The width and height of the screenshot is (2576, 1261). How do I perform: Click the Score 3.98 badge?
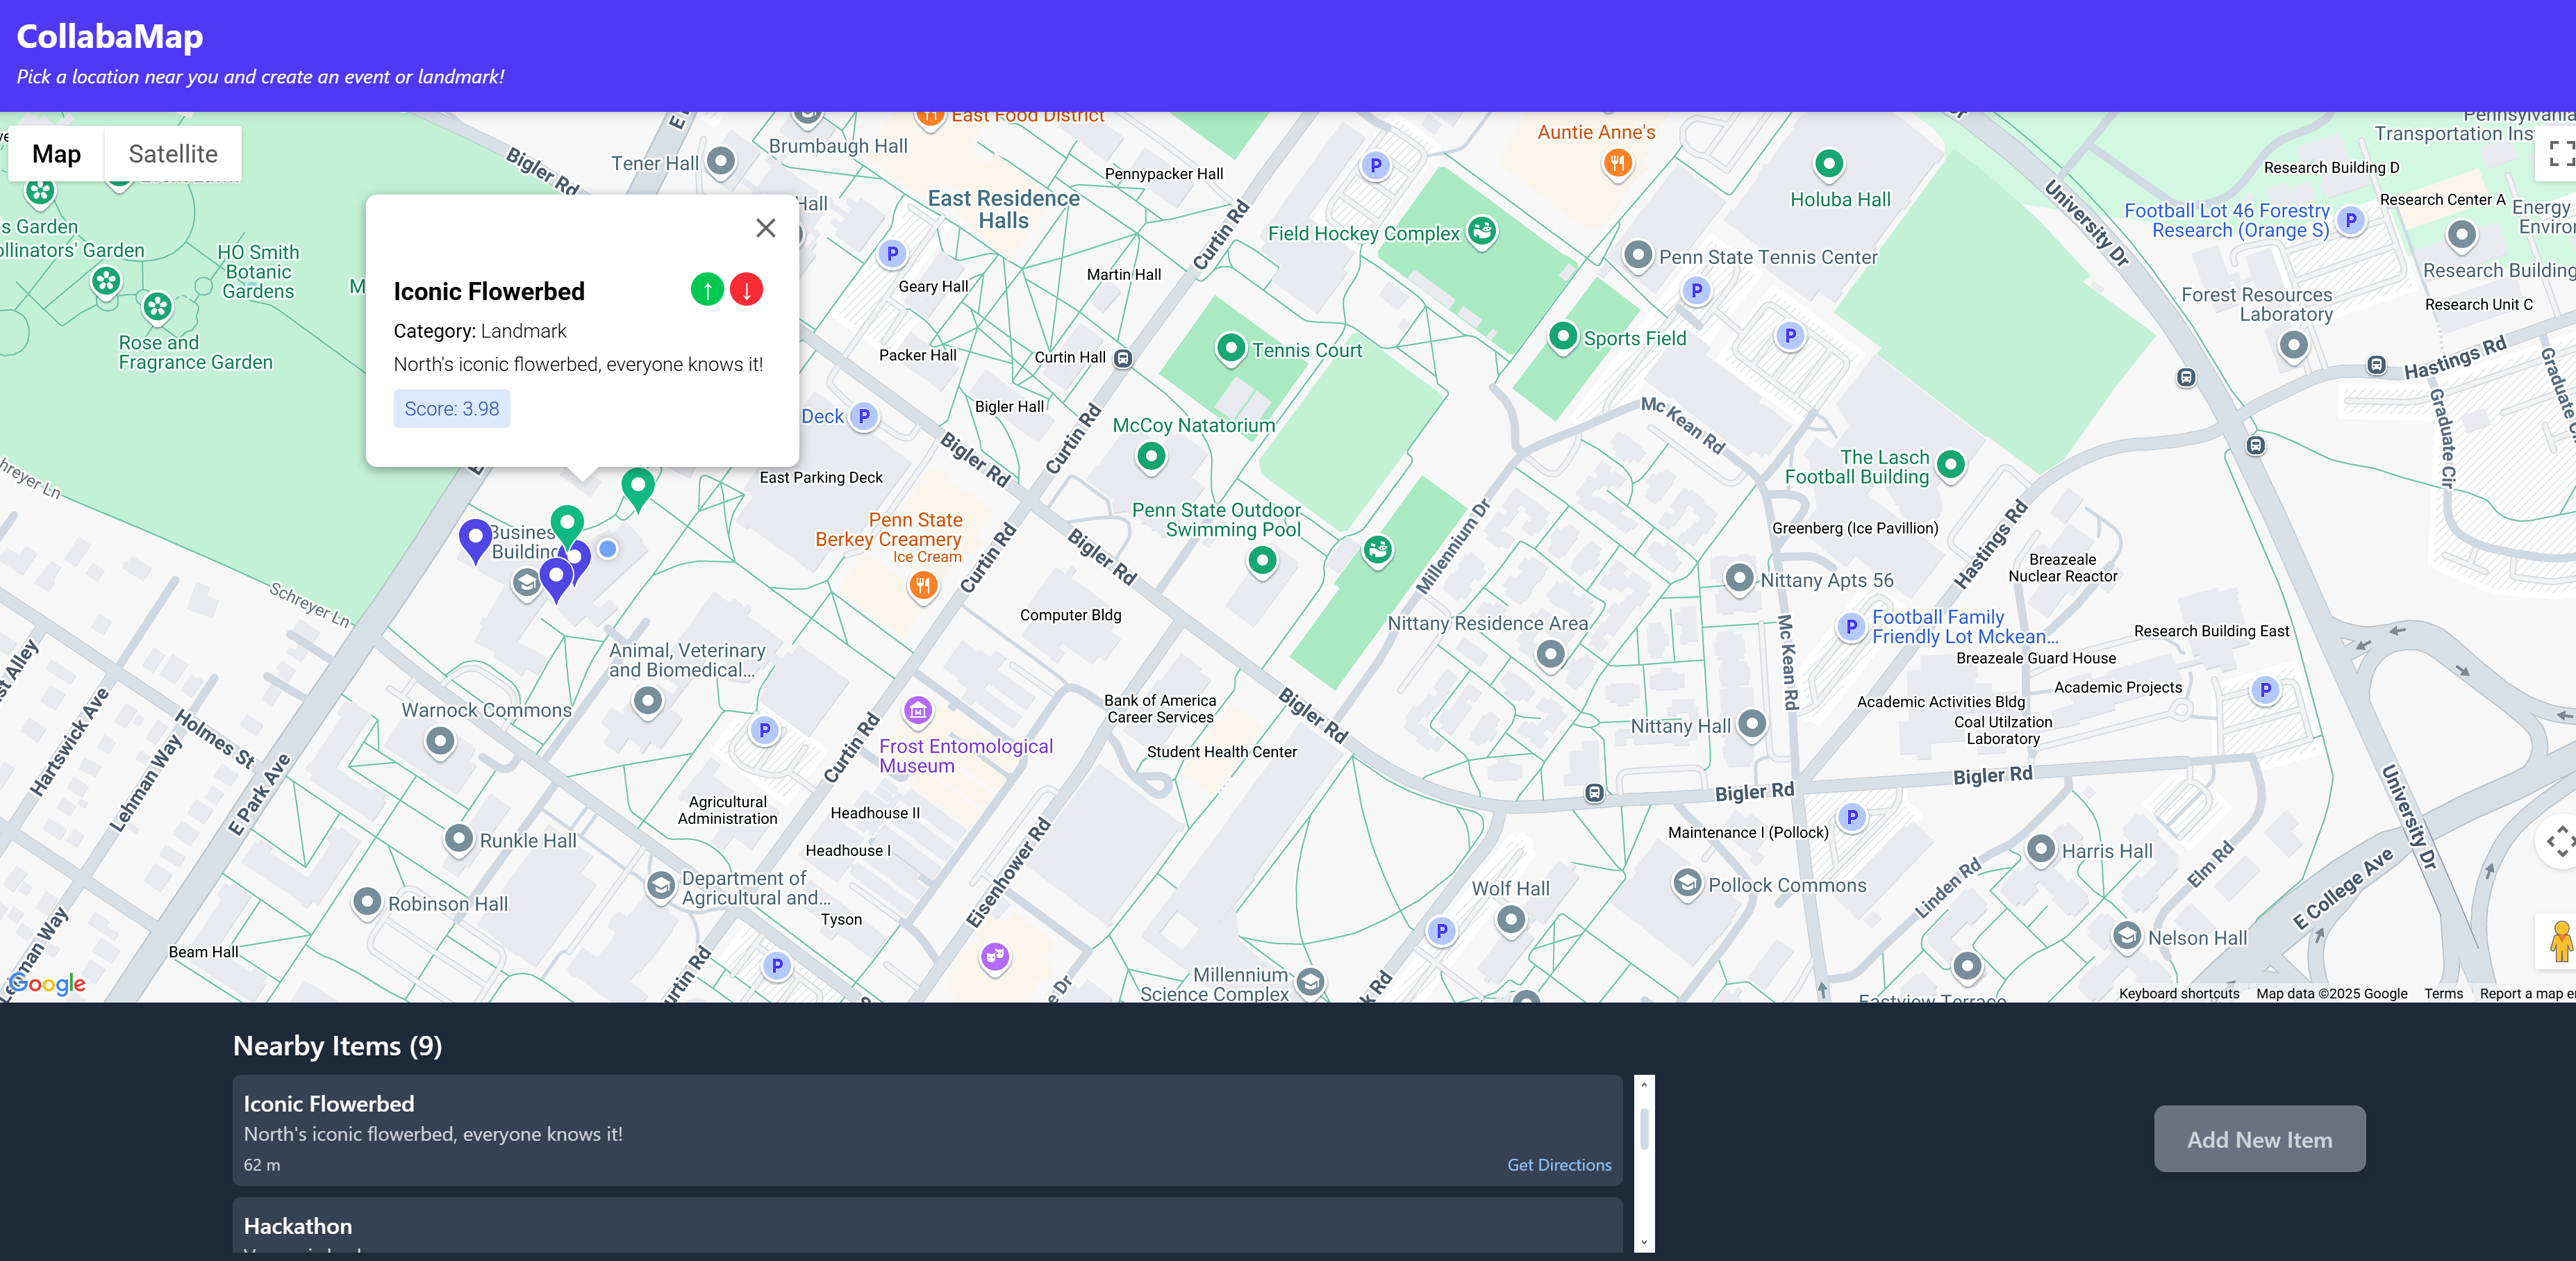click(451, 409)
